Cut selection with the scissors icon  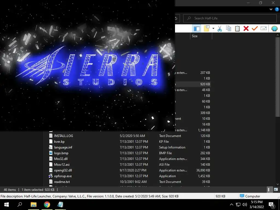[x=220, y=28]
